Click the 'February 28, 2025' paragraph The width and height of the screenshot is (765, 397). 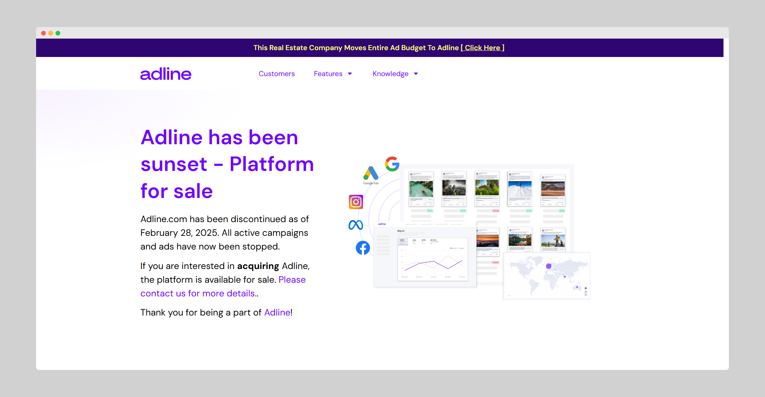224,233
